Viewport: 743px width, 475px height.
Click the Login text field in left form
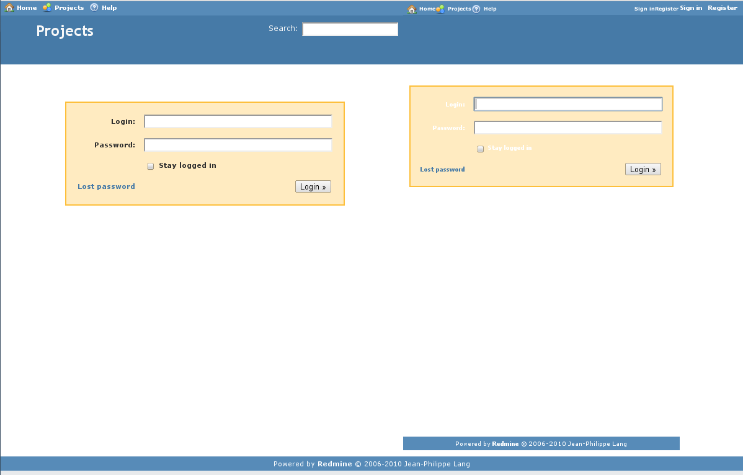click(x=238, y=121)
